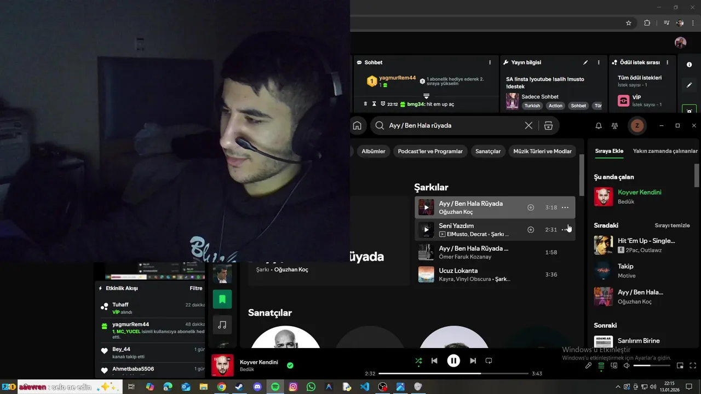Screen dimensions: 701x394
Task: Edit Yayın bilgisi with the pencil icon
Action: point(585,62)
